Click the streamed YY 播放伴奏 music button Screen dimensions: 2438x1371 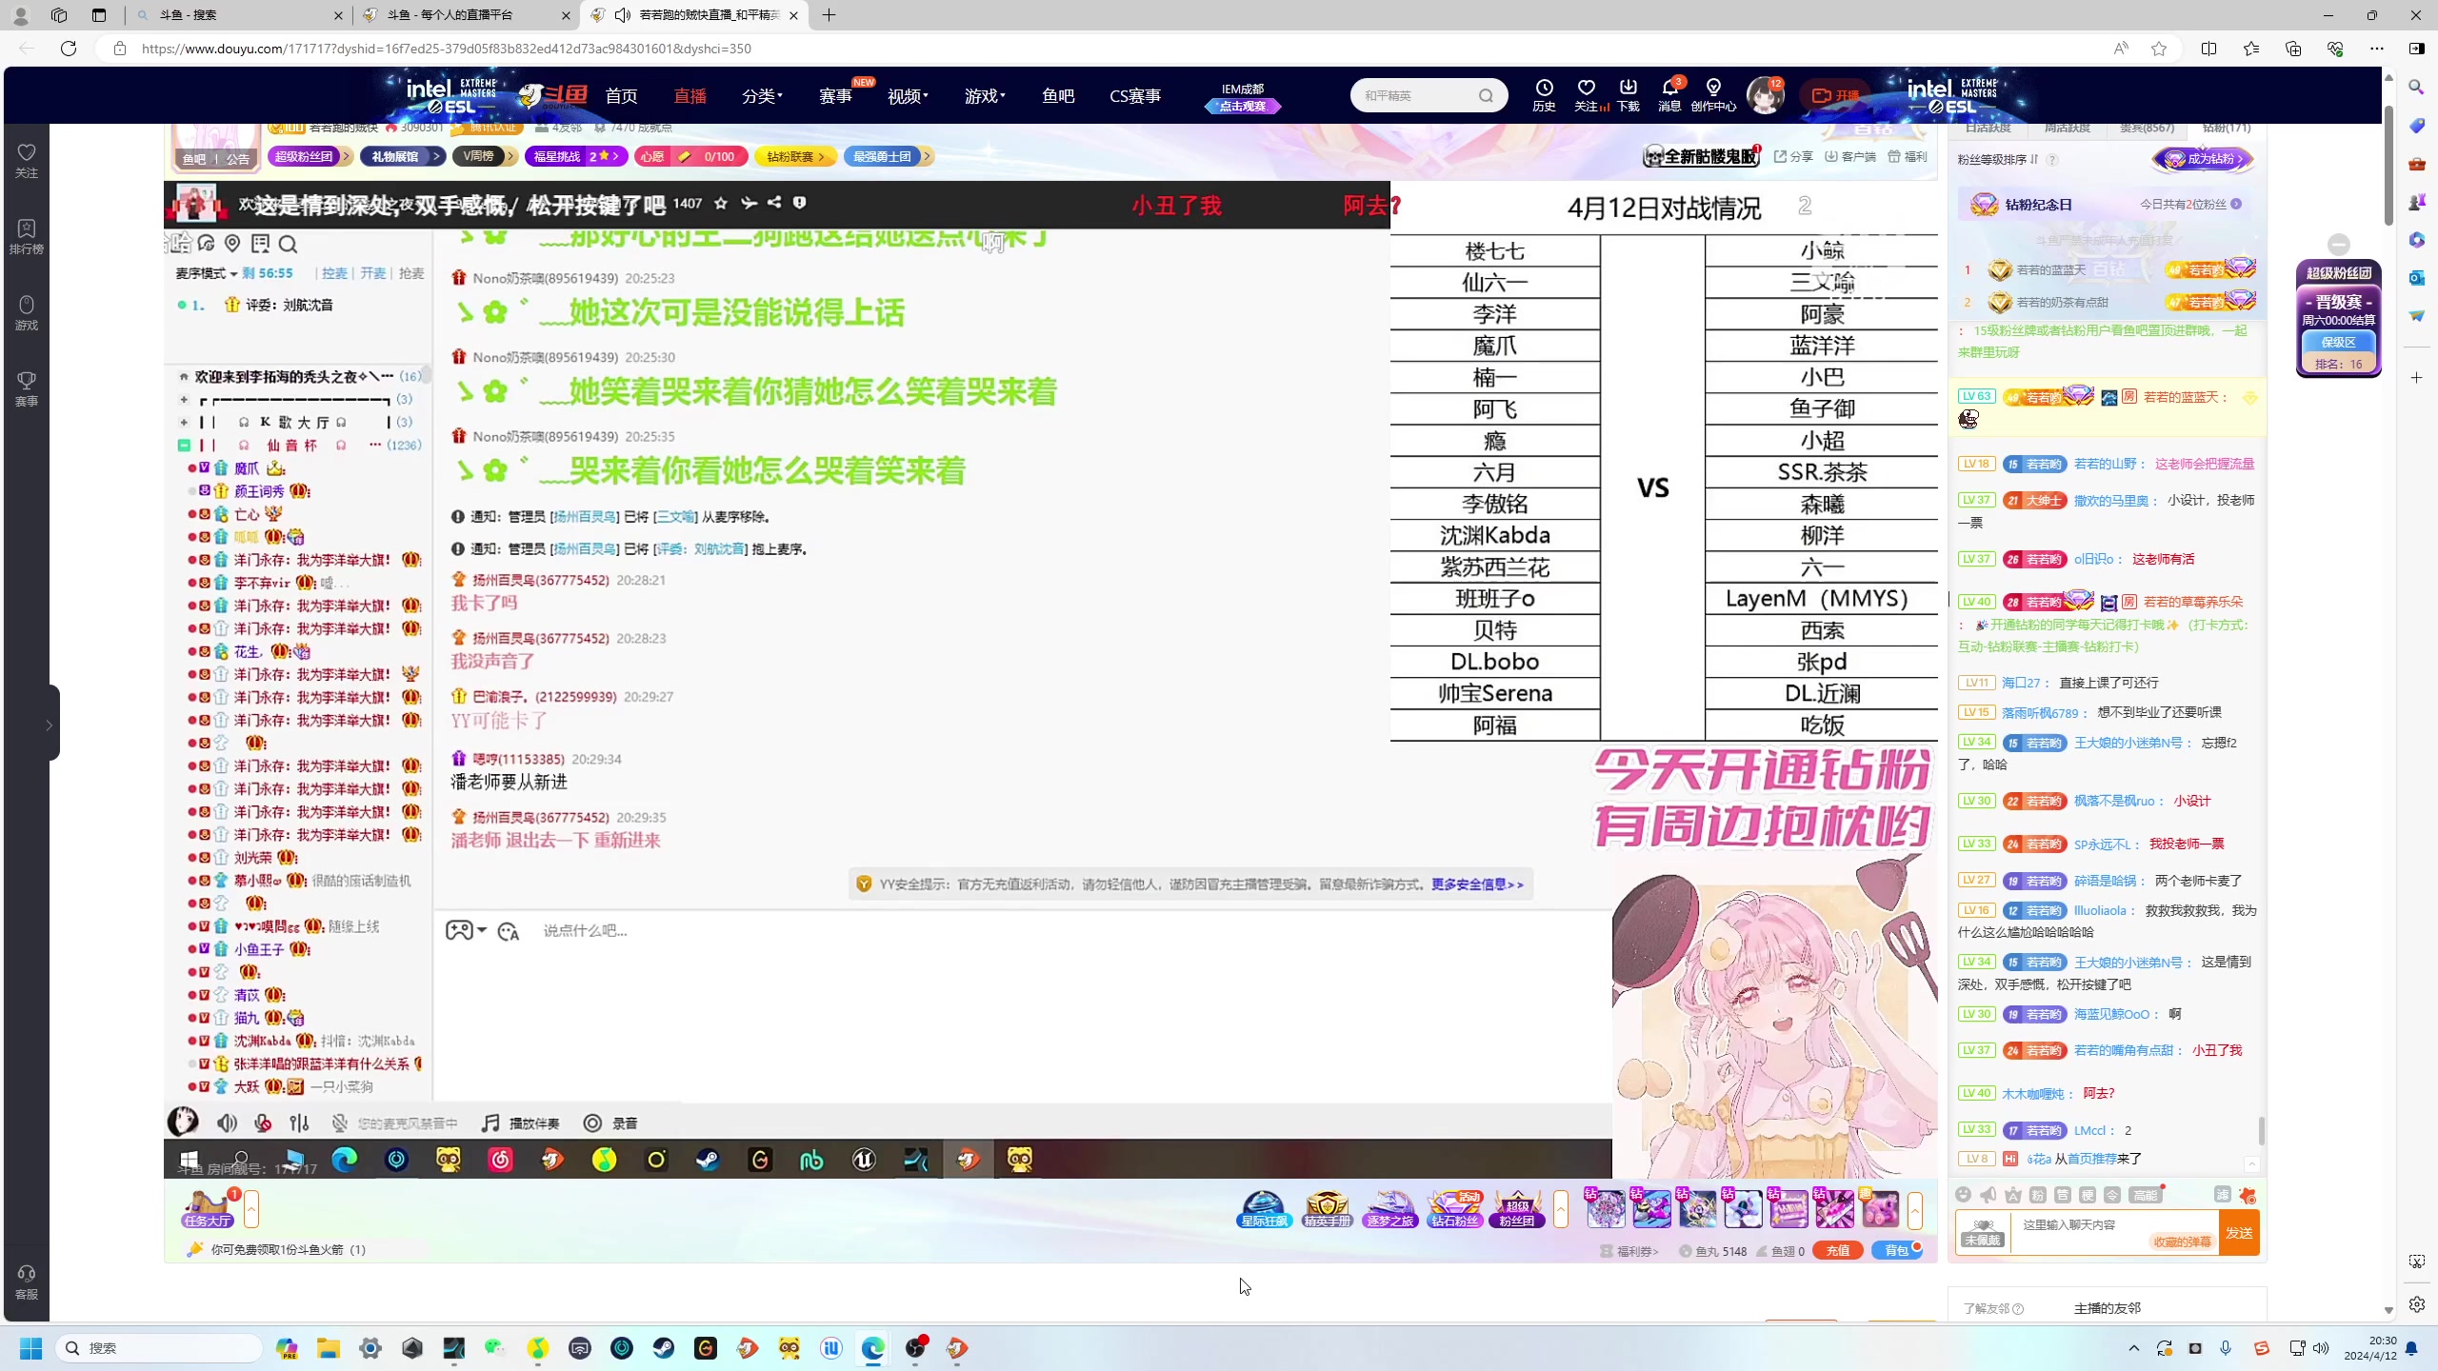click(x=520, y=1123)
